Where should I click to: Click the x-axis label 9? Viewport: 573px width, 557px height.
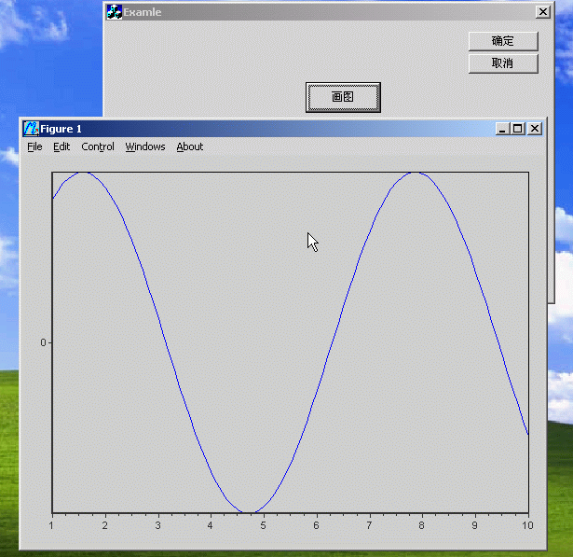pyautogui.click(x=474, y=526)
